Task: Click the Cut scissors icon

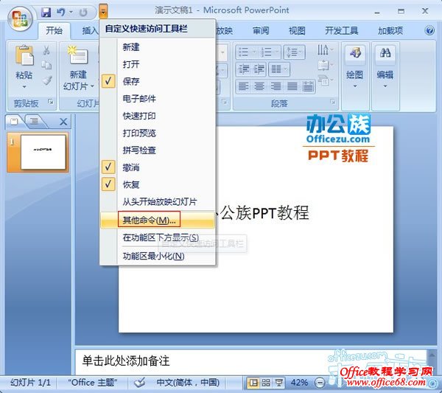Action: coord(46,50)
